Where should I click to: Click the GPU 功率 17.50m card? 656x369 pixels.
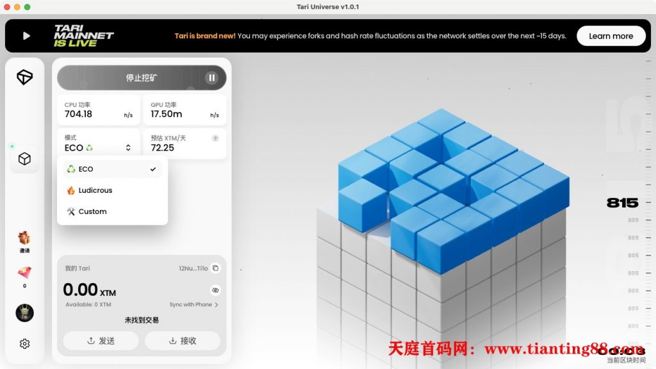pos(184,110)
